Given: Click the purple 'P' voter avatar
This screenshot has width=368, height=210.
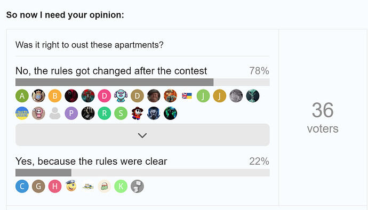Looking at the screenshot, I should [71, 114].
